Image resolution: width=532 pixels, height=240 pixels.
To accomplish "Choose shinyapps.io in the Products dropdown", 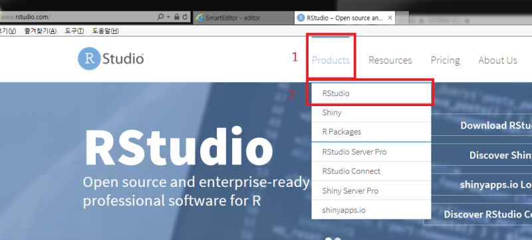I will click(371, 210).
